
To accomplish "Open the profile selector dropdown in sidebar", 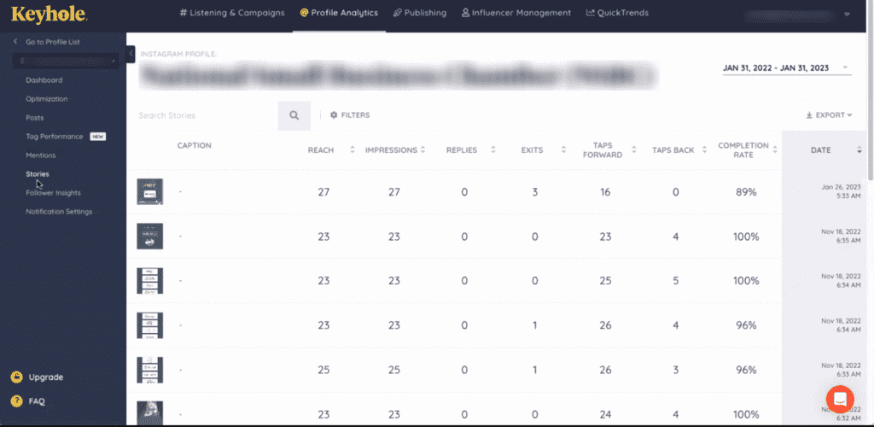I will (66, 60).
